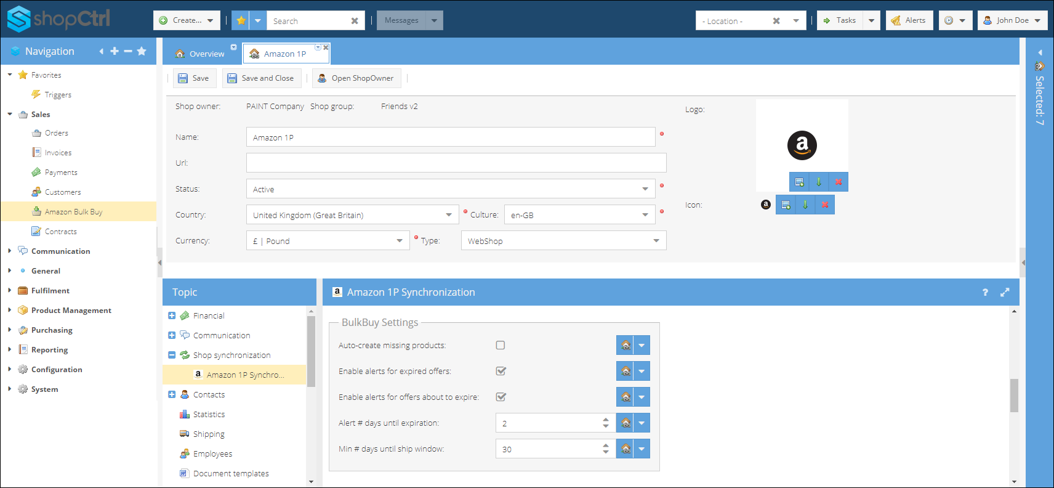Click the Name input field
Screen dimensions: 1054x488
(x=451, y=137)
